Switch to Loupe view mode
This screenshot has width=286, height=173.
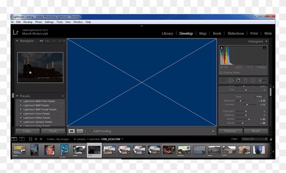pyautogui.click(x=71, y=131)
